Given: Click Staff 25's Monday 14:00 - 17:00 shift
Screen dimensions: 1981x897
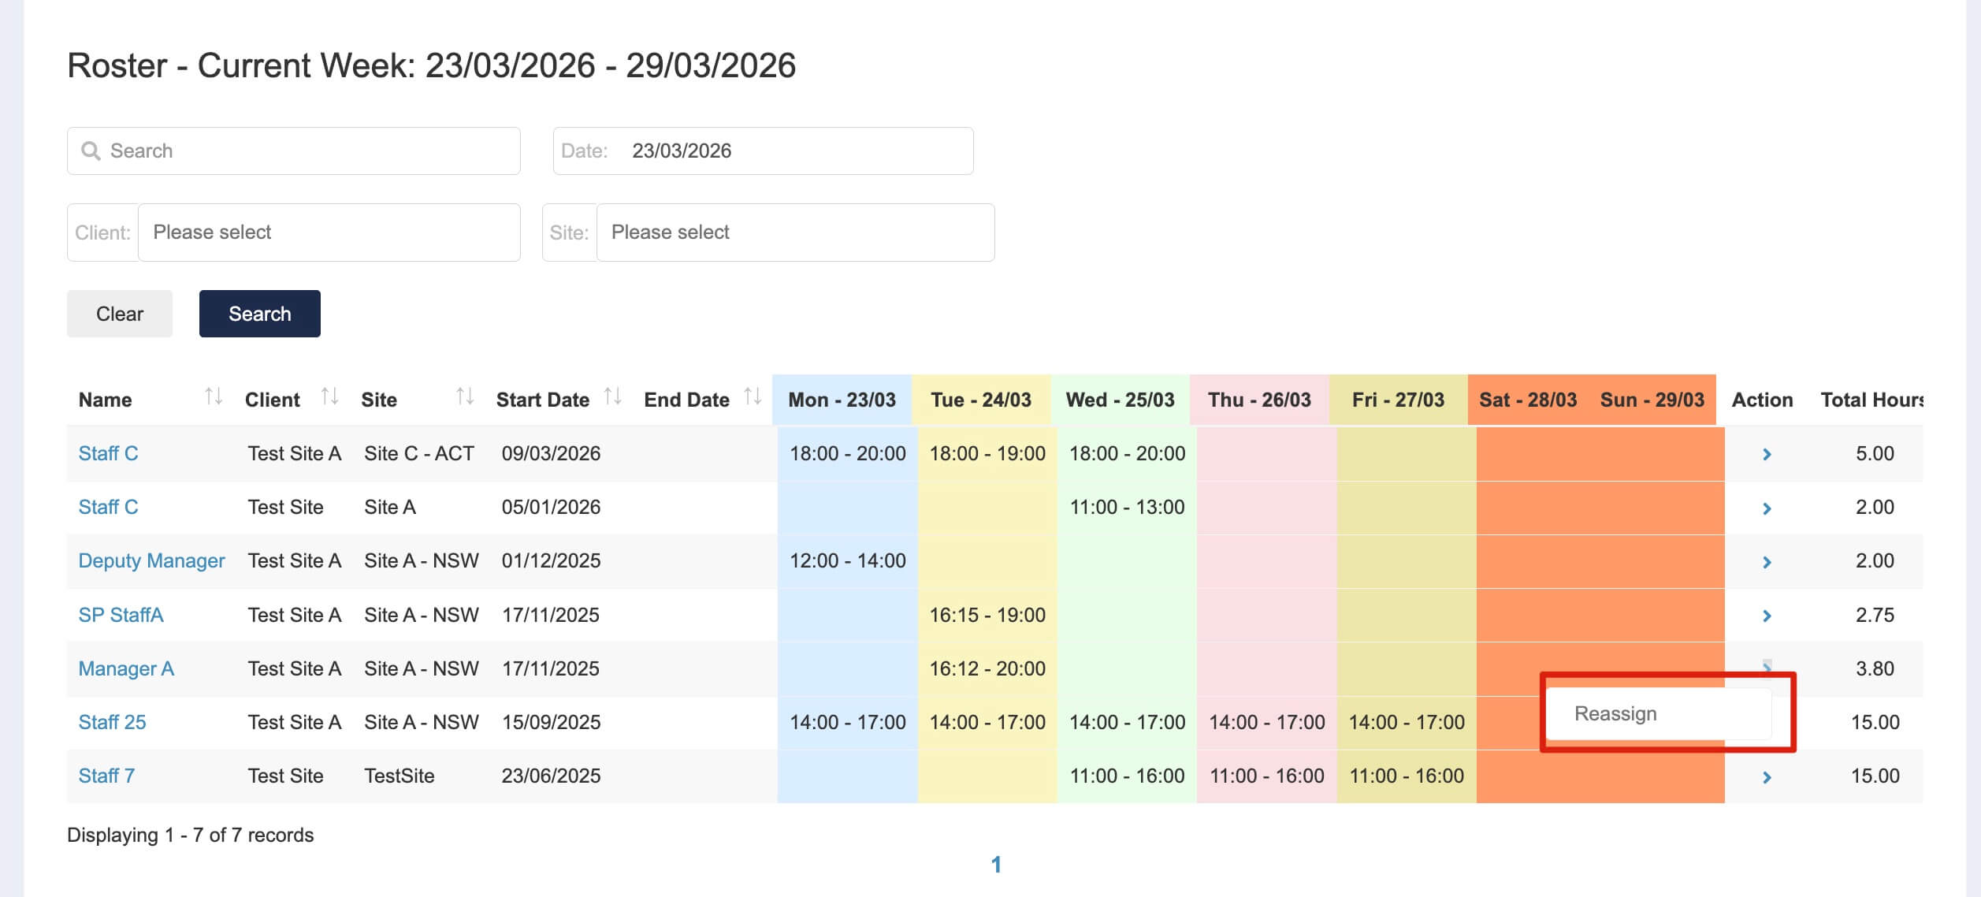Looking at the screenshot, I should 847,723.
